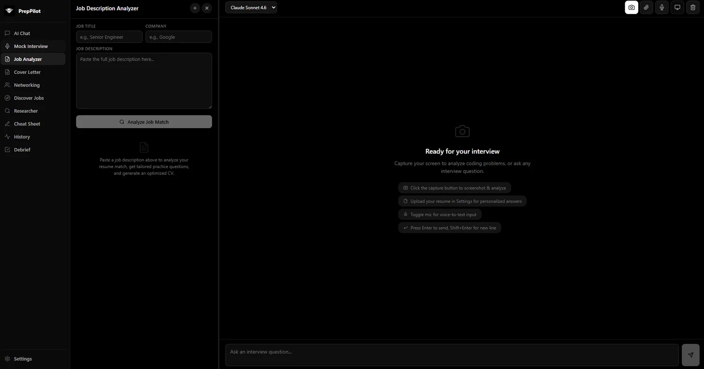This screenshot has height=369, width=704.
Task: Open Discover Jobs page
Action: click(29, 98)
